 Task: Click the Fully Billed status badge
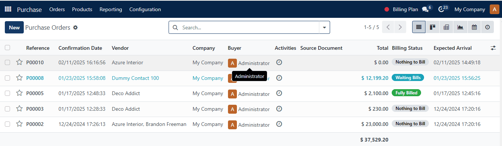[x=406, y=93]
